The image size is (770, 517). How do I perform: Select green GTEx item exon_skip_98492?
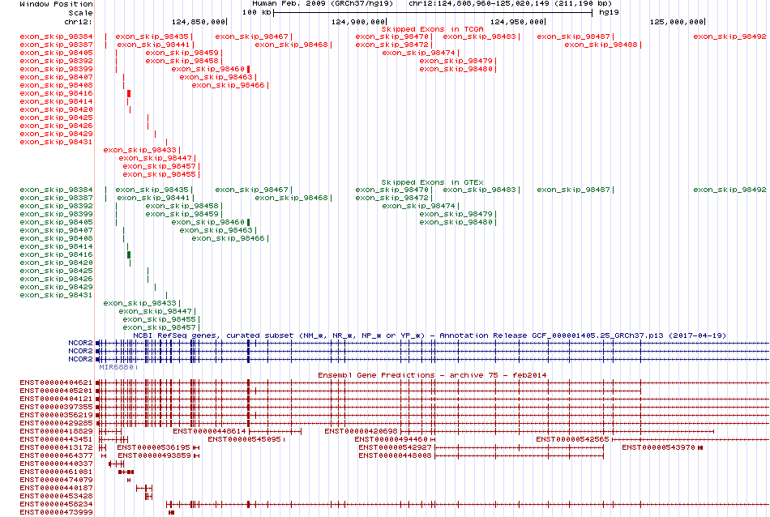(x=729, y=190)
